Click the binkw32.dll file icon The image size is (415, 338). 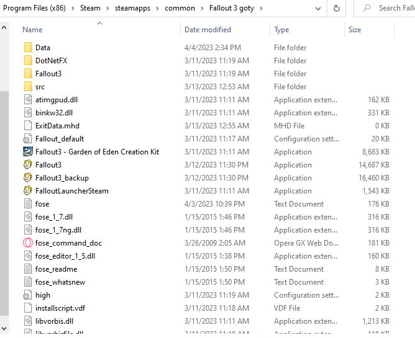tap(28, 113)
